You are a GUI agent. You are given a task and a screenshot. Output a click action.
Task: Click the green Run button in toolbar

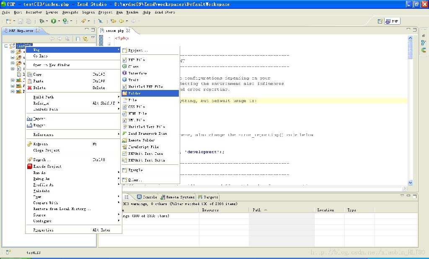[54, 21]
